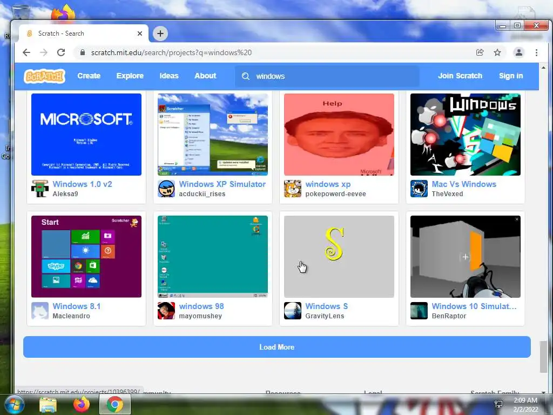Click the teal windows 98 desktop thumbnail
553x415 pixels.
(x=213, y=257)
